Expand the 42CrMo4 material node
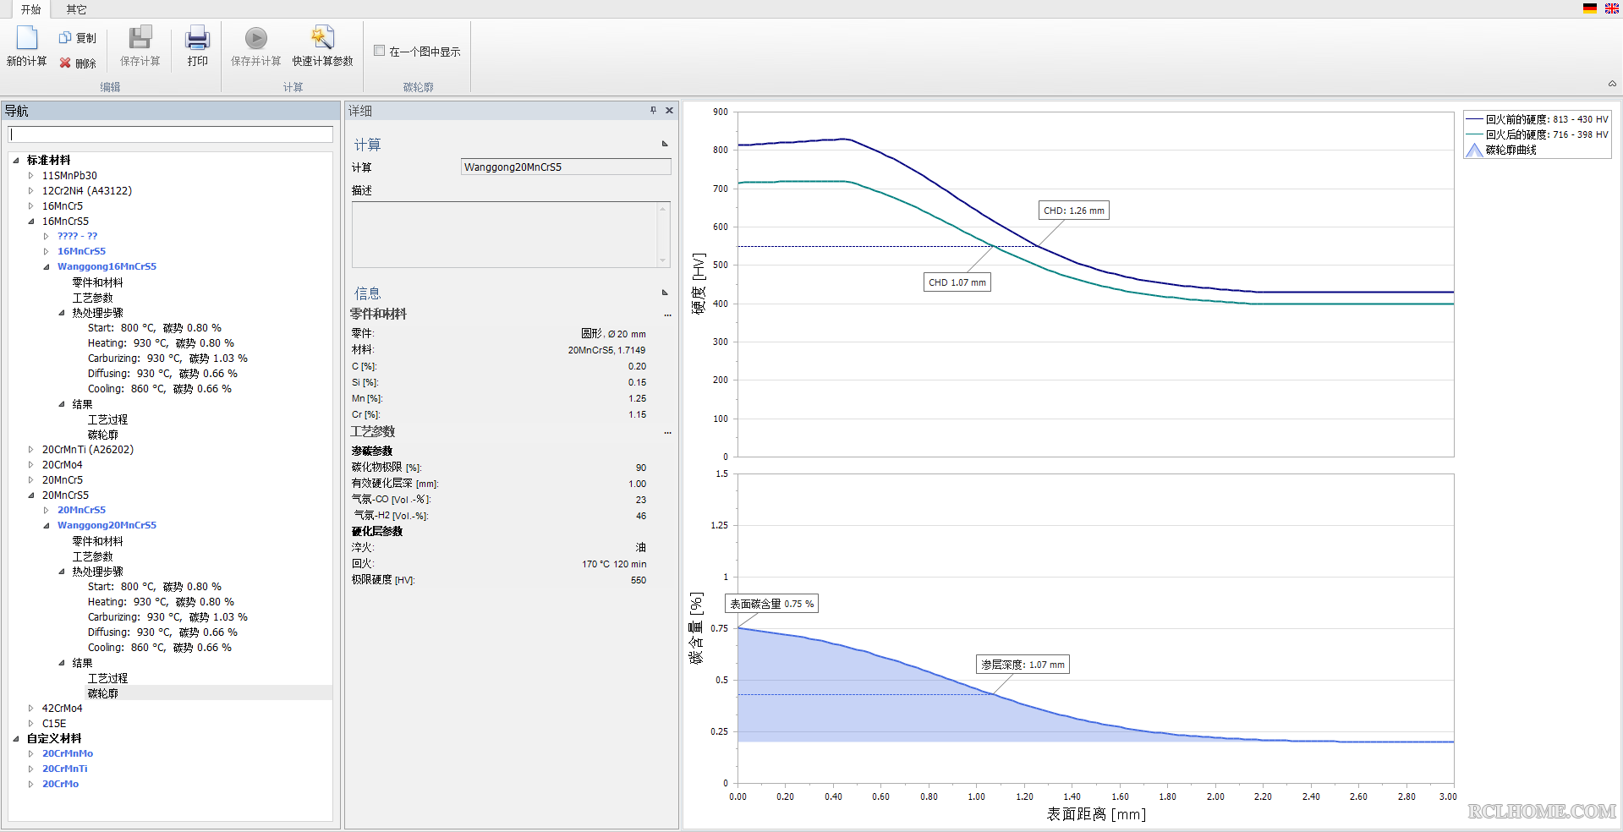The image size is (1623, 832). pos(31,709)
